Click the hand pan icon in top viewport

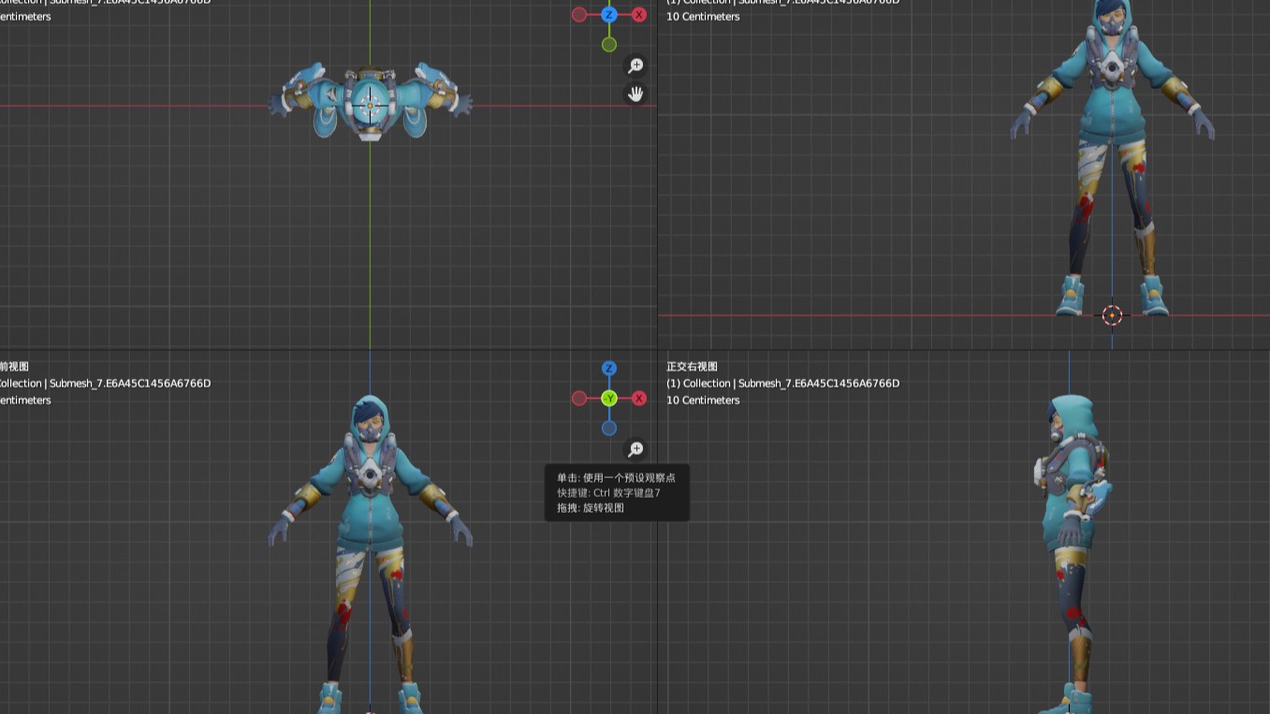click(x=635, y=94)
